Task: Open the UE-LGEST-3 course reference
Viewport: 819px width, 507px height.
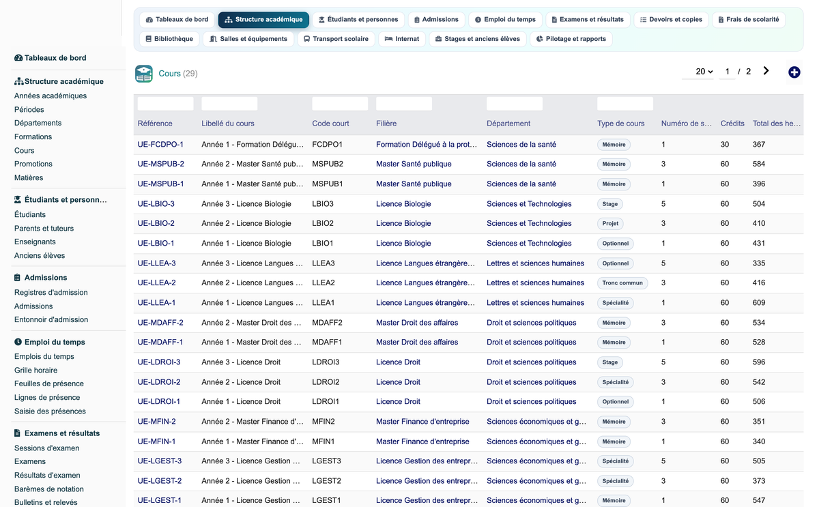Action: (x=160, y=461)
